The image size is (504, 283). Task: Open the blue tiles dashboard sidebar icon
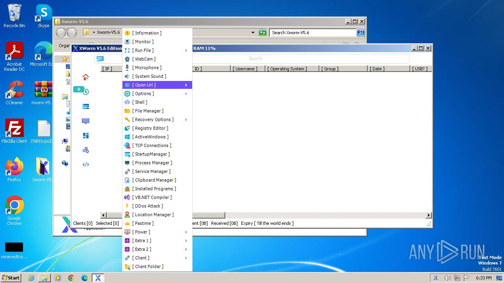85,136
